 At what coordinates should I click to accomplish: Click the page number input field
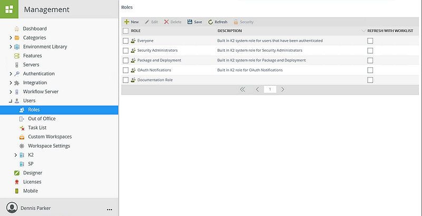pos(270,90)
